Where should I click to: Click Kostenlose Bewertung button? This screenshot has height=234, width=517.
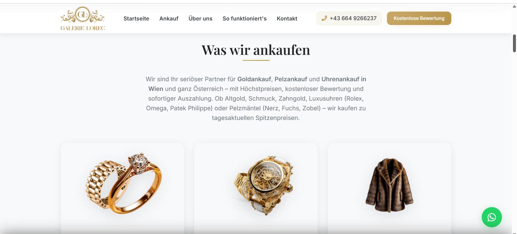tap(419, 18)
